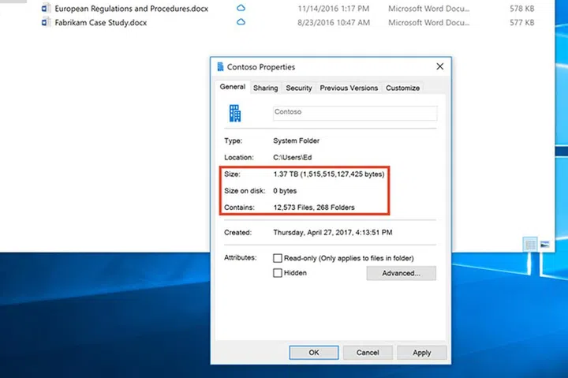
Task: Cancel the Contoso Properties dialog
Action: tap(368, 352)
